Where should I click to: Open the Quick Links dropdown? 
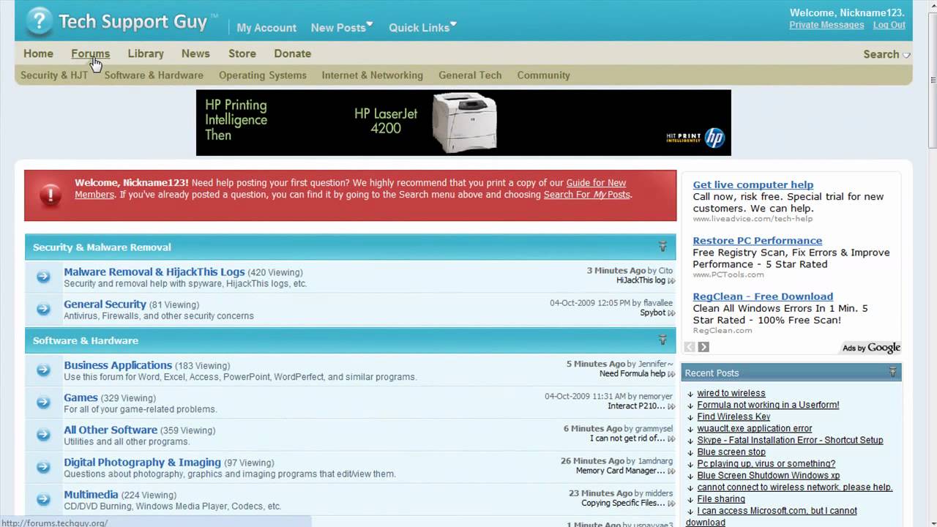(422, 27)
